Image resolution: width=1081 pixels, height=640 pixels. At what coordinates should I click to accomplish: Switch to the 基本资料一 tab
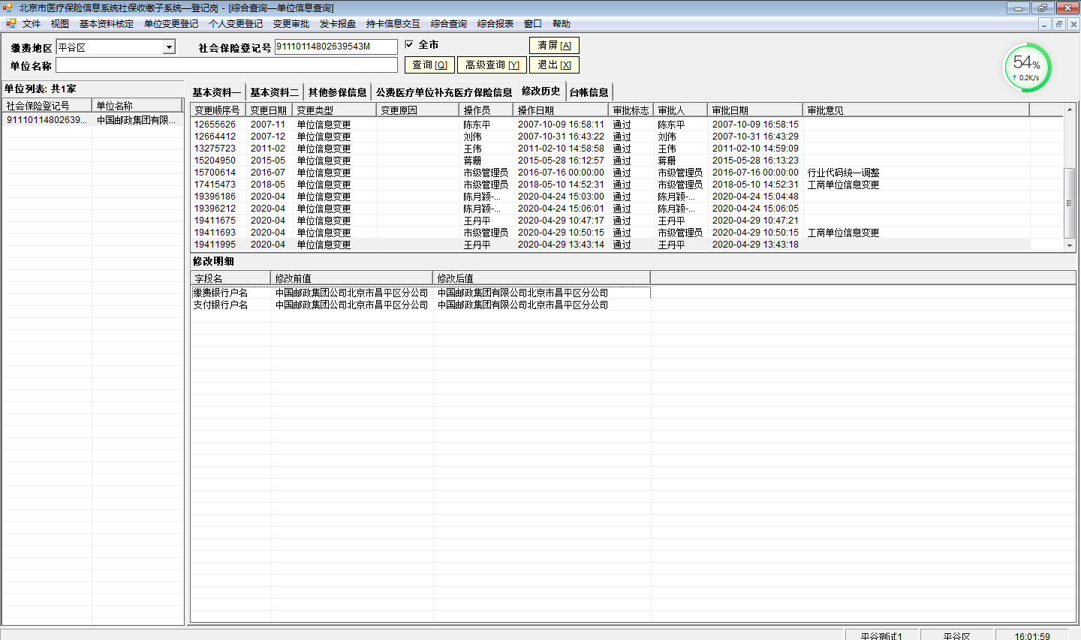click(216, 92)
